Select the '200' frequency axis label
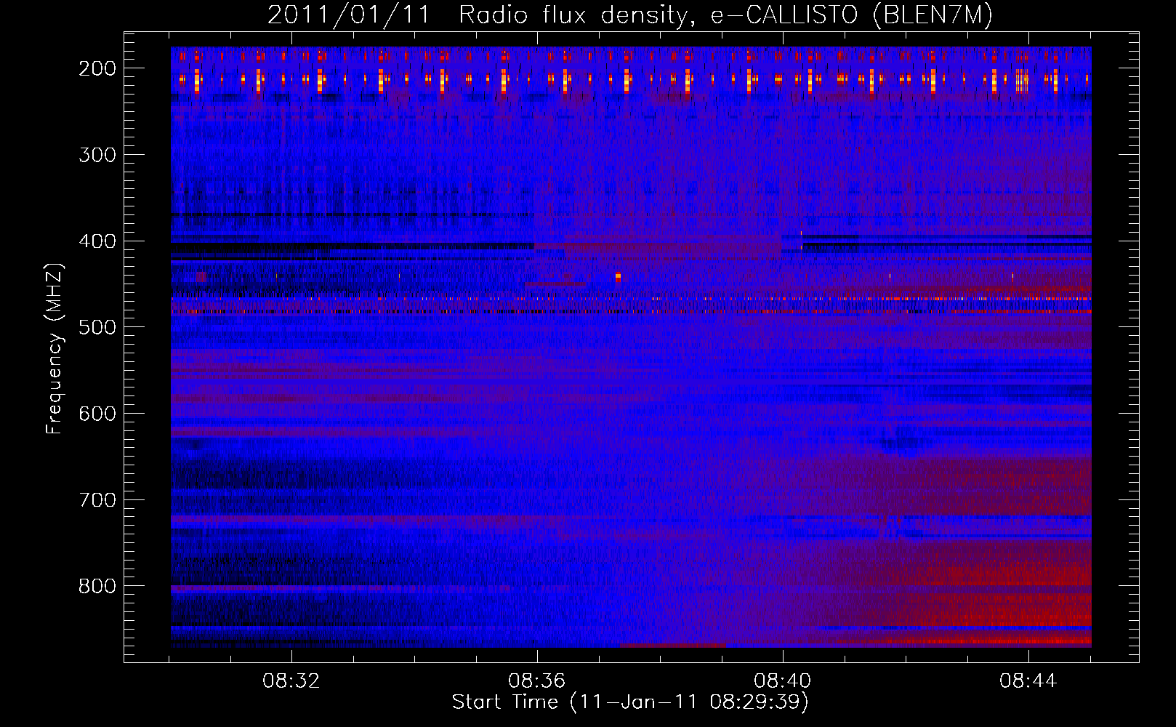The image size is (1176, 727). [x=97, y=68]
